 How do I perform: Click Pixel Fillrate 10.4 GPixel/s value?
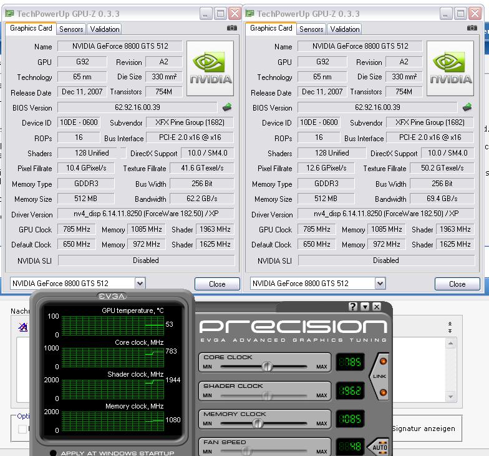click(86, 168)
